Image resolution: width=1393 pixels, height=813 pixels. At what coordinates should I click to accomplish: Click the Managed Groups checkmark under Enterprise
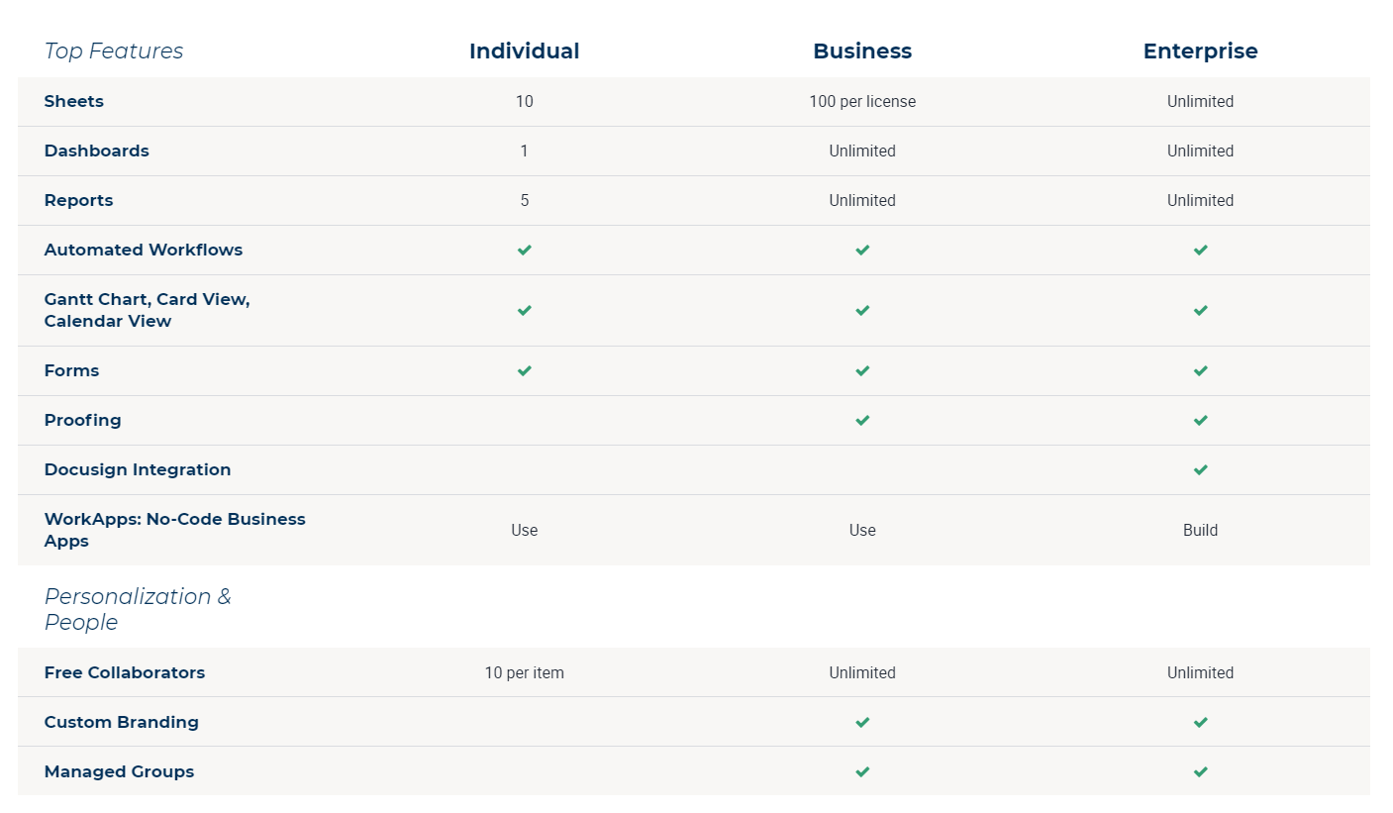point(1200,771)
